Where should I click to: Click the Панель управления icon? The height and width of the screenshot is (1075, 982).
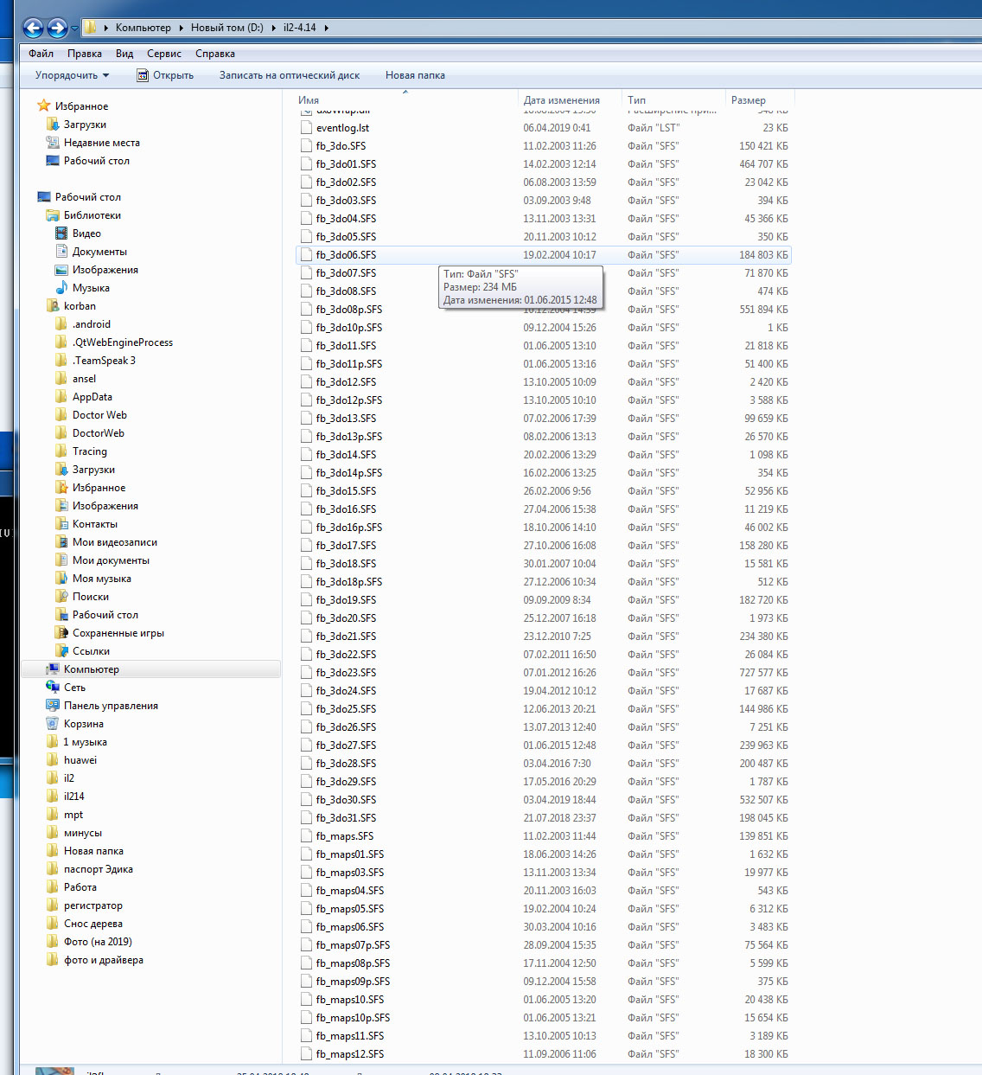[x=53, y=706]
